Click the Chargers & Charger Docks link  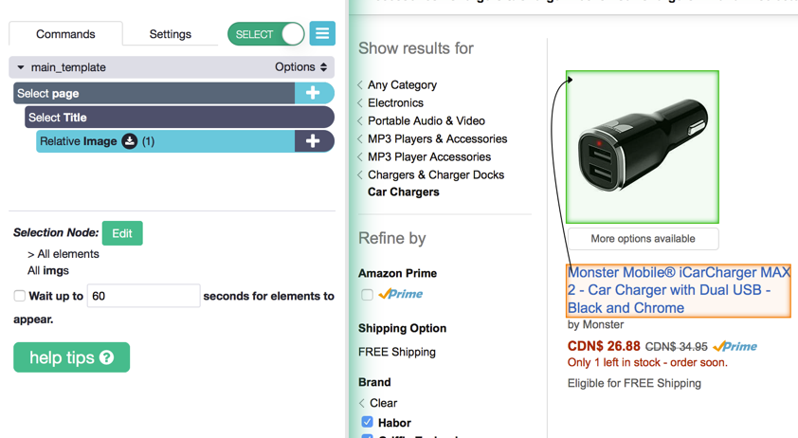click(436, 174)
